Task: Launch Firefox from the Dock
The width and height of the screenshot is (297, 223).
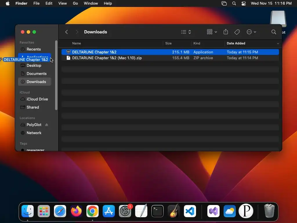Action: tap(76, 211)
